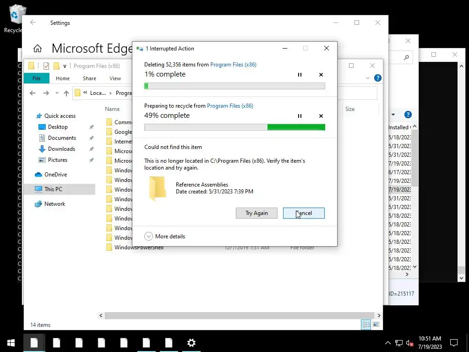The width and height of the screenshot is (469, 352).
Task: Open the Action Center notifications icon
Action: click(454, 343)
